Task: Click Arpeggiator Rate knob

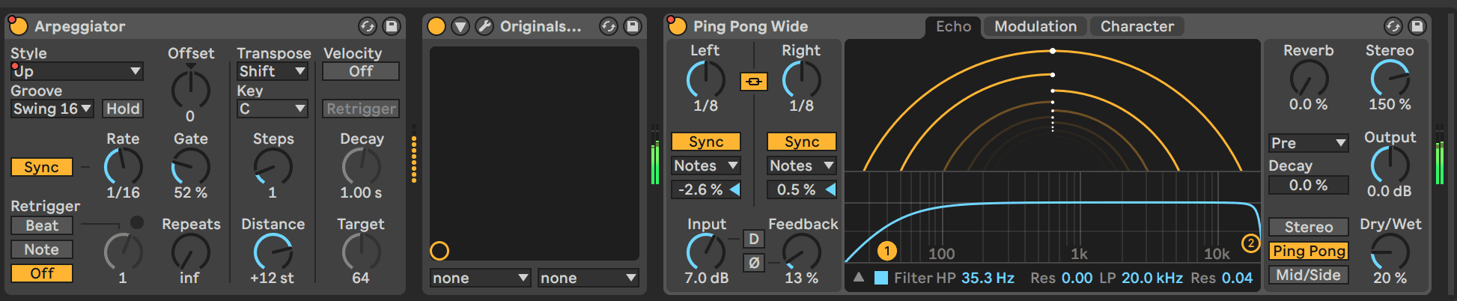Action: pos(123,166)
